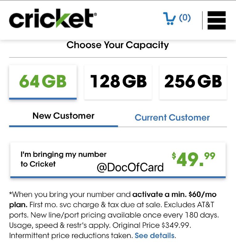Click the blue underline below 64GB
The height and width of the screenshot is (247, 236).
(x=43, y=98)
